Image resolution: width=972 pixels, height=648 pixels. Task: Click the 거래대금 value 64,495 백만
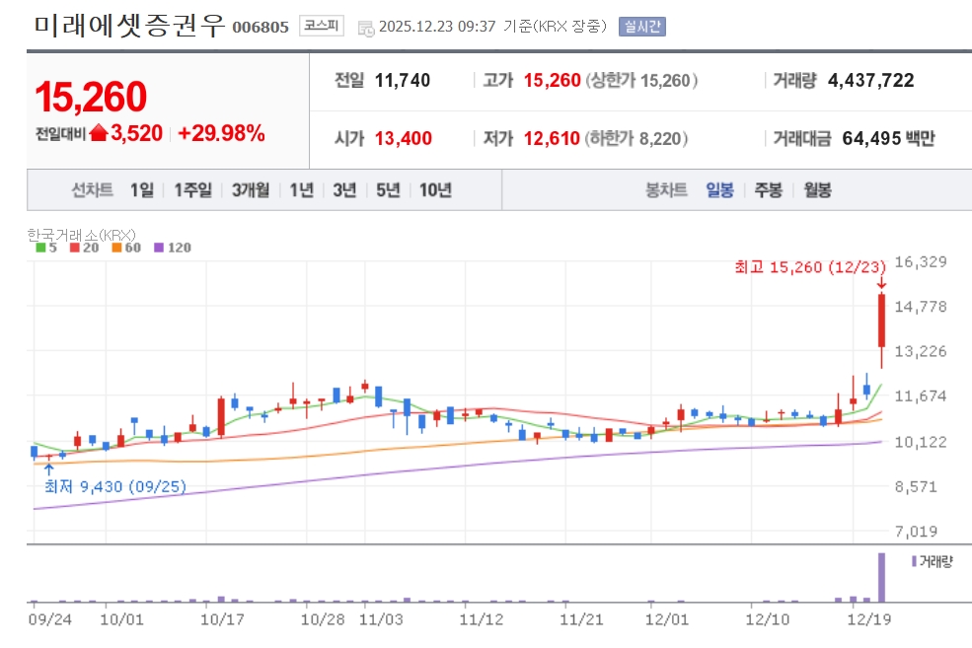point(888,138)
